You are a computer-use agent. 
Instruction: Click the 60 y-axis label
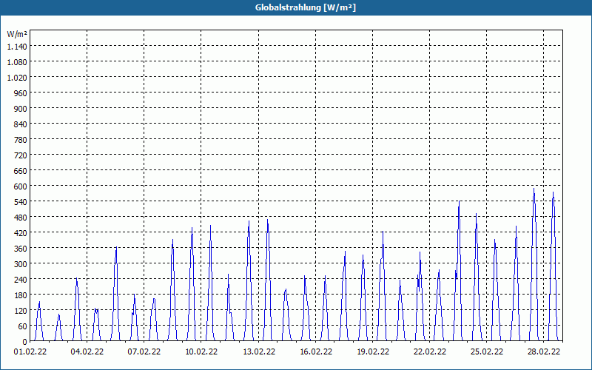[23, 326]
